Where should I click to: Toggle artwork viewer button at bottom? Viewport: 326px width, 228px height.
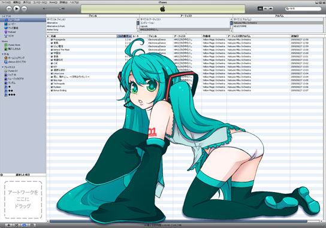click(32, 225)
